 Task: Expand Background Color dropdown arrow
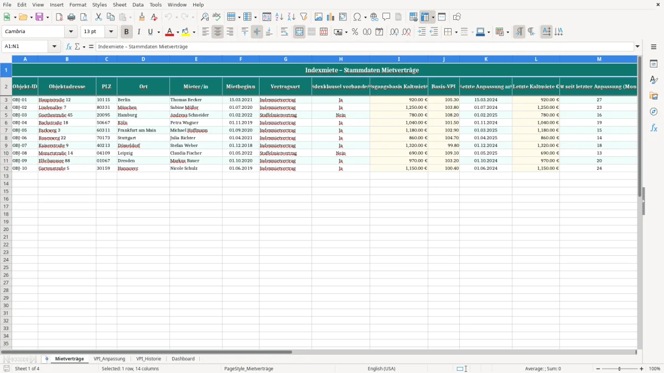tap(194, 32)
